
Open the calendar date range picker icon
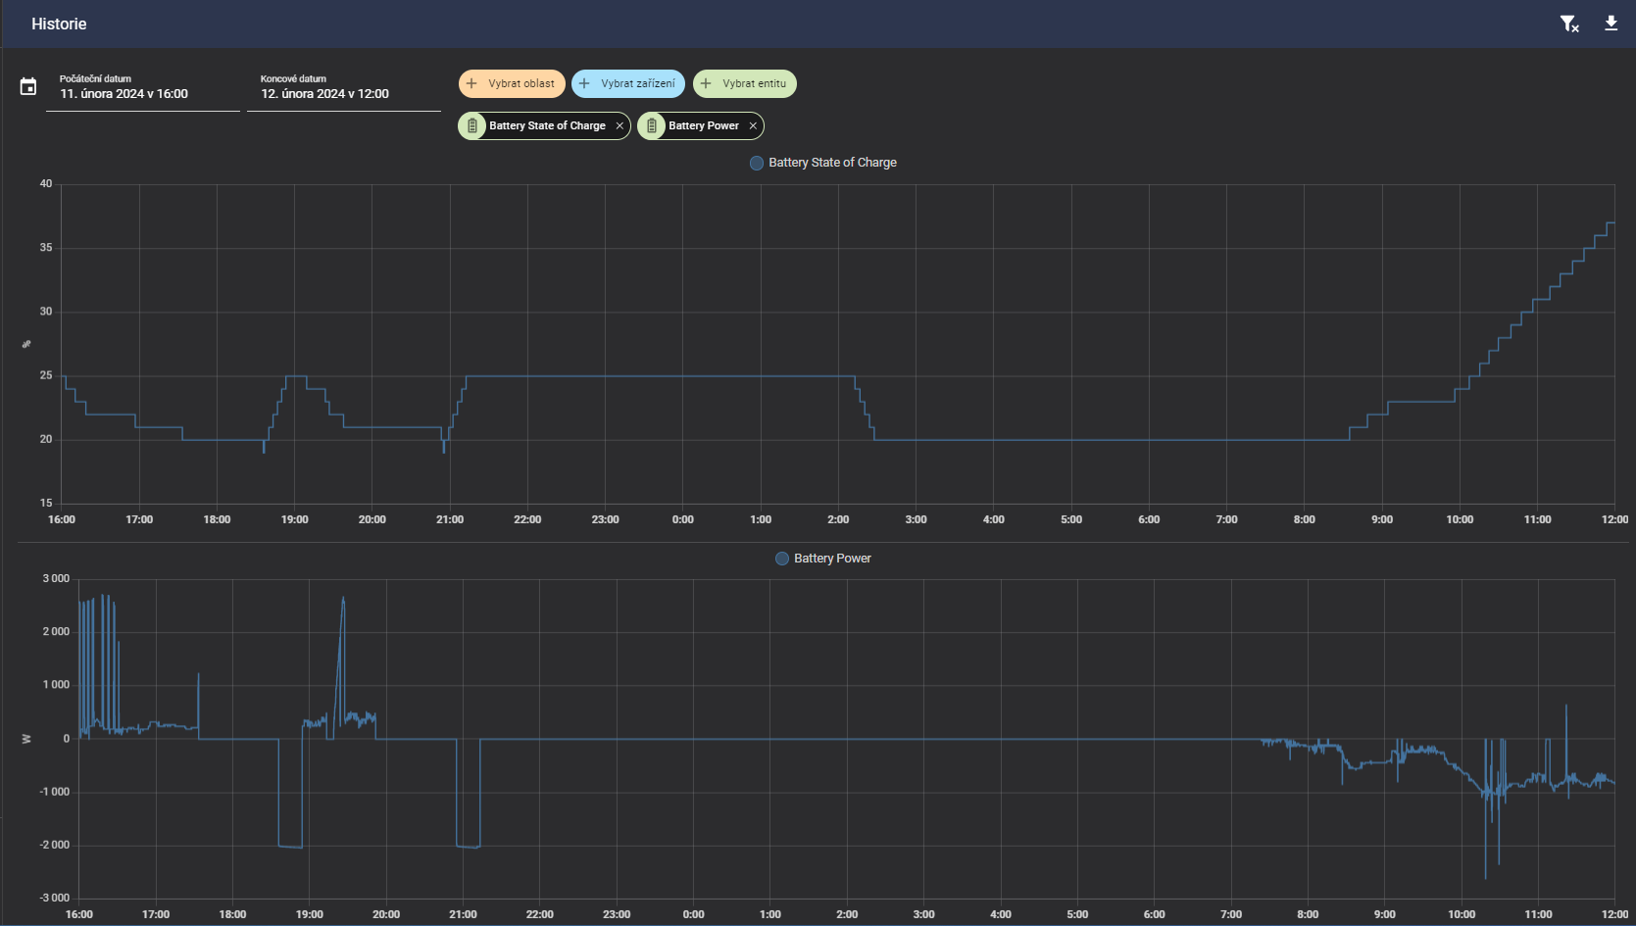[28, 87]
